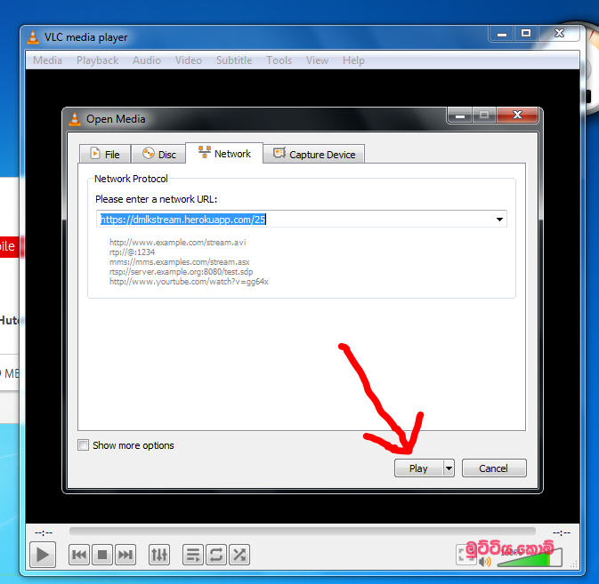Expand the network URL history dropdown
This screenshot has width=599, height=584.
tap(499, 220)
